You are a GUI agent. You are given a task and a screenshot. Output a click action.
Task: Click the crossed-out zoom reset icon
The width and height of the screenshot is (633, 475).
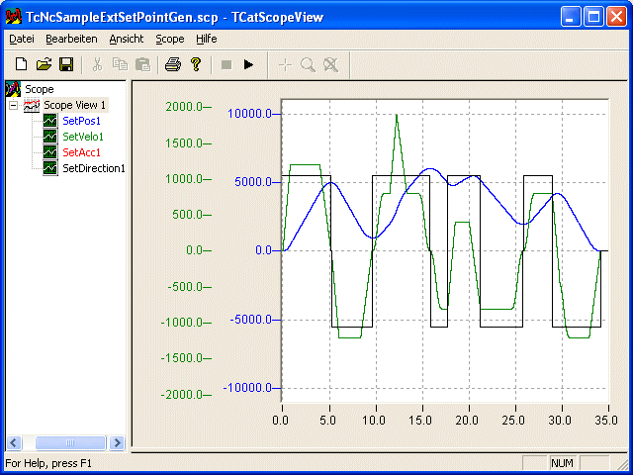(x=330, y=64)
